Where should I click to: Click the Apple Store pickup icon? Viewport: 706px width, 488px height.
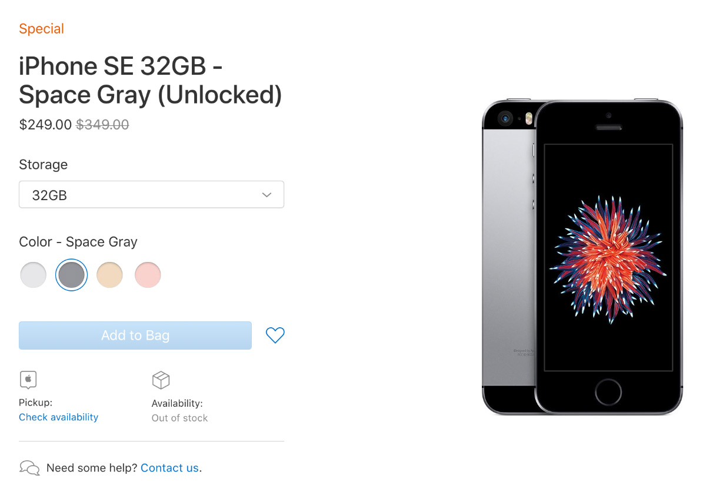coord(28,380)
